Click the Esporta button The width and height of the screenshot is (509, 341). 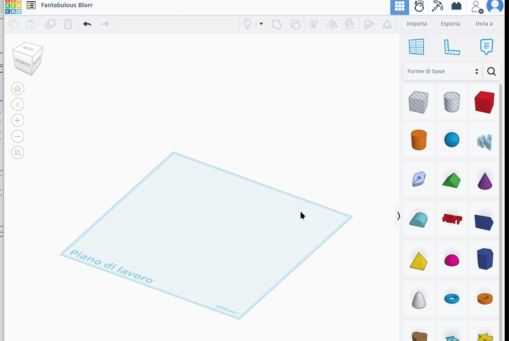click(450, 24)
